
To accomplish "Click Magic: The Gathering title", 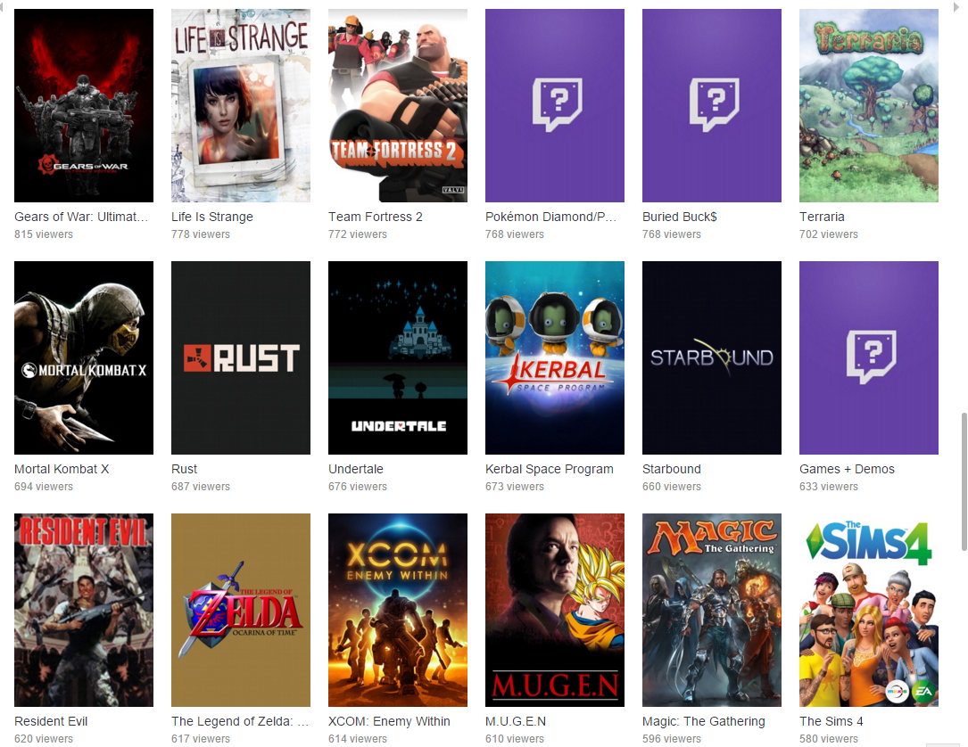I will tap(704, 721).
